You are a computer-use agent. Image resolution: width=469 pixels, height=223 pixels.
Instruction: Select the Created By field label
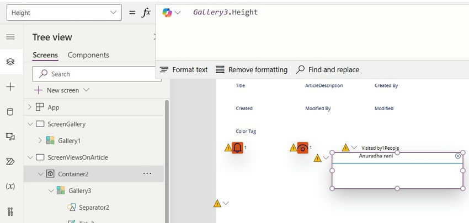coord(386,85)
